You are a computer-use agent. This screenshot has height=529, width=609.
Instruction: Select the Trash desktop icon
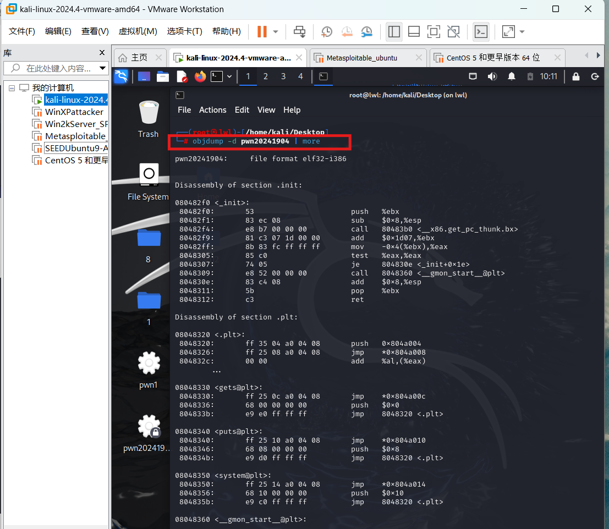tap(149, 119)
